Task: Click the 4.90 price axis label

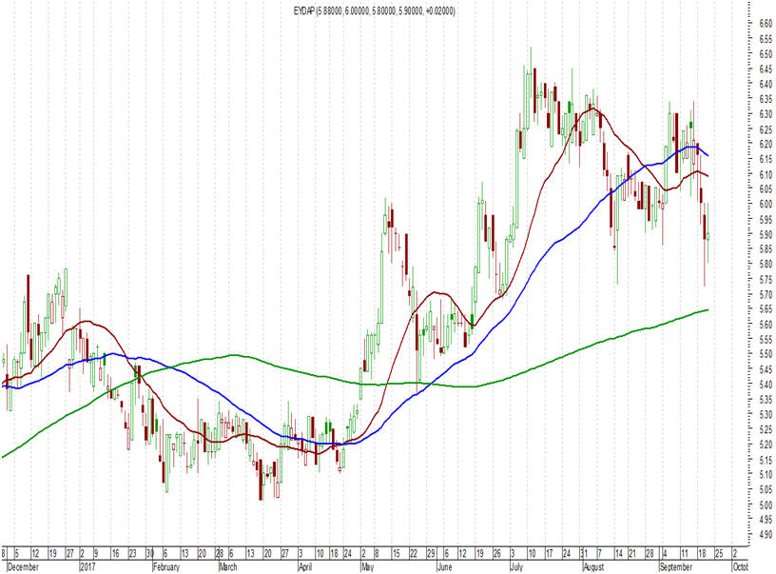Action: click(x=766, y=535)
